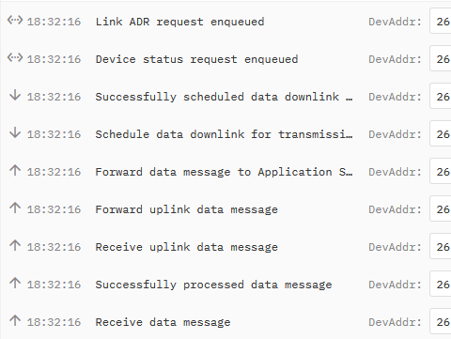The image size is (451, 339).
Task: Click DevAddr value box on Link ADR row
Action: click(441, 22)
